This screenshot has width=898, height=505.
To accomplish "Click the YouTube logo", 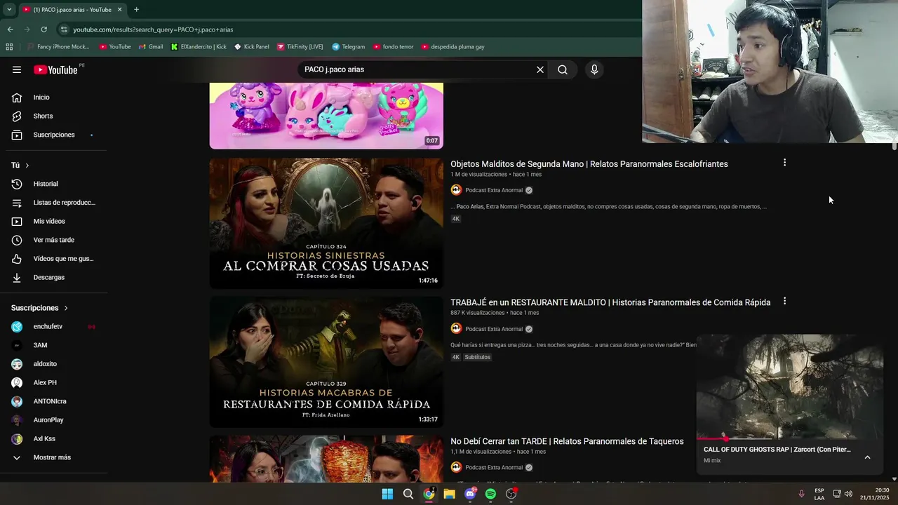I will pos(56,69).
